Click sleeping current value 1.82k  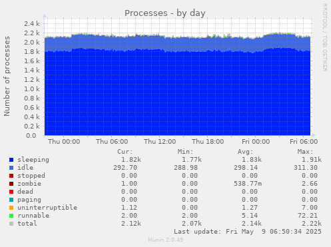[x=131, y=160]
